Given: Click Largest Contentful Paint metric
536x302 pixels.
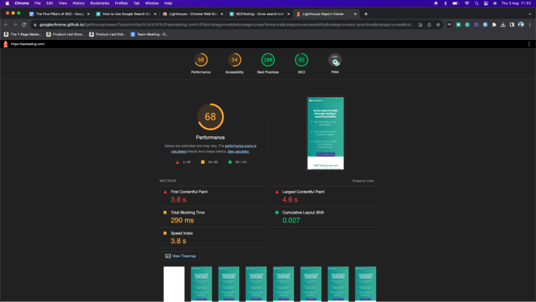Looking at the screenshot, I should pyautogui.click(x=324, y=196).
